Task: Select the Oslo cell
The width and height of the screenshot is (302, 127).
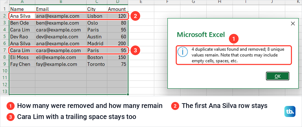Action: click(97, 23)
